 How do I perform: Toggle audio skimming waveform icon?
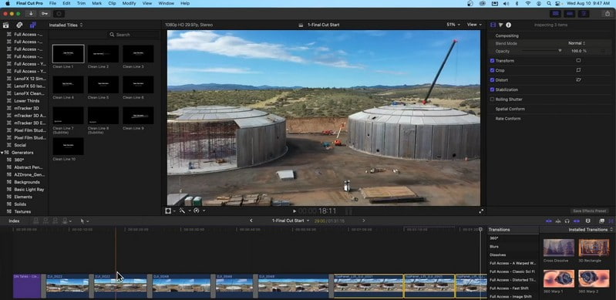click(x=558, y=221)
